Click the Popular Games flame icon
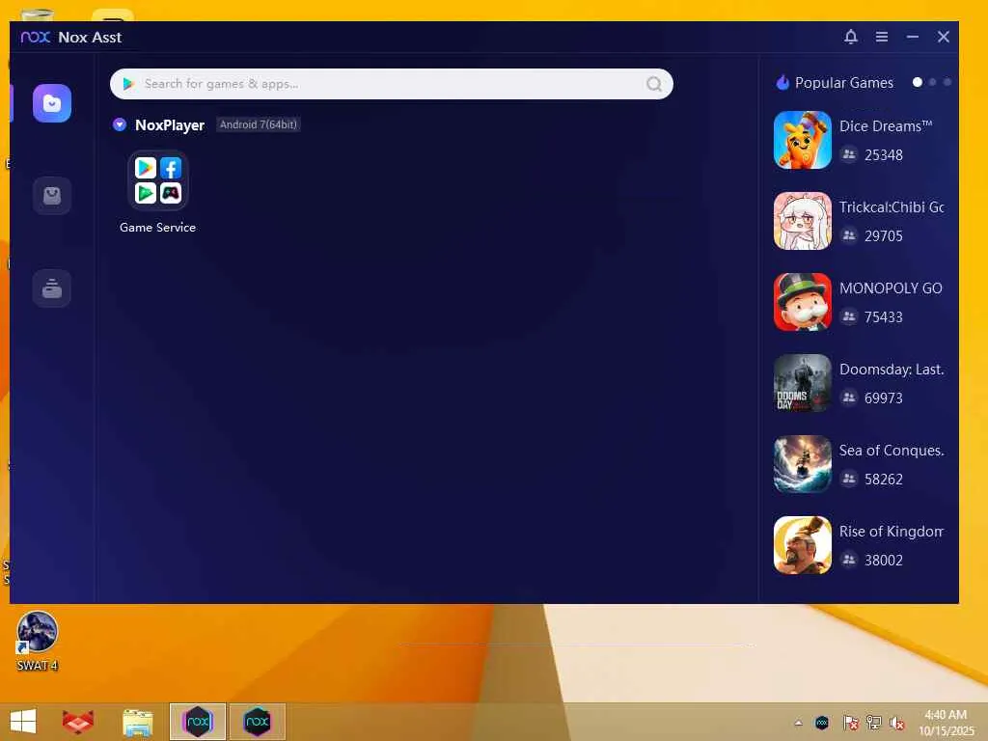Viewport: 988px width, 741px height. pyautogui.click(x=782, y=83)
